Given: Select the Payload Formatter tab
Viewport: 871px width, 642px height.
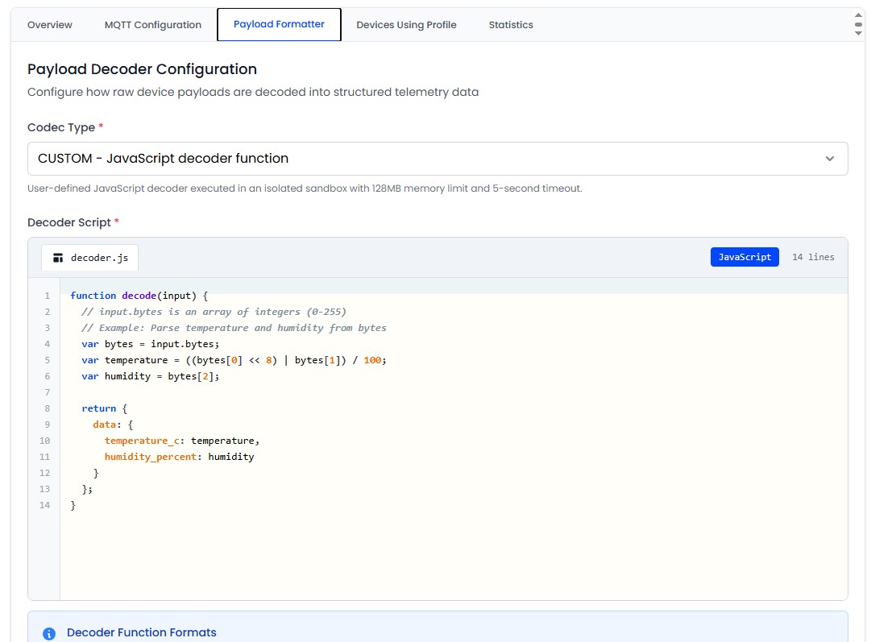Looking at the screenshot, I should click(279, 24).
